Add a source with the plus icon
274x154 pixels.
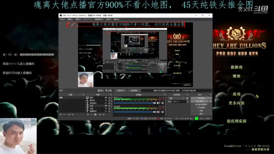(x=88, y=115)
